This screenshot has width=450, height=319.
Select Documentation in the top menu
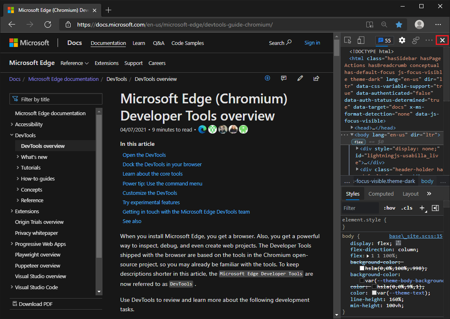[108, 43]
